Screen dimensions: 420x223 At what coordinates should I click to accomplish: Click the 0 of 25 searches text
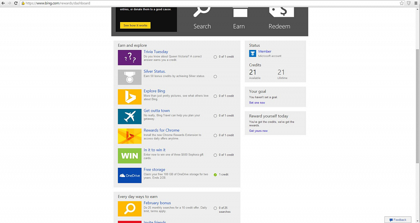(x=225, y=210)
